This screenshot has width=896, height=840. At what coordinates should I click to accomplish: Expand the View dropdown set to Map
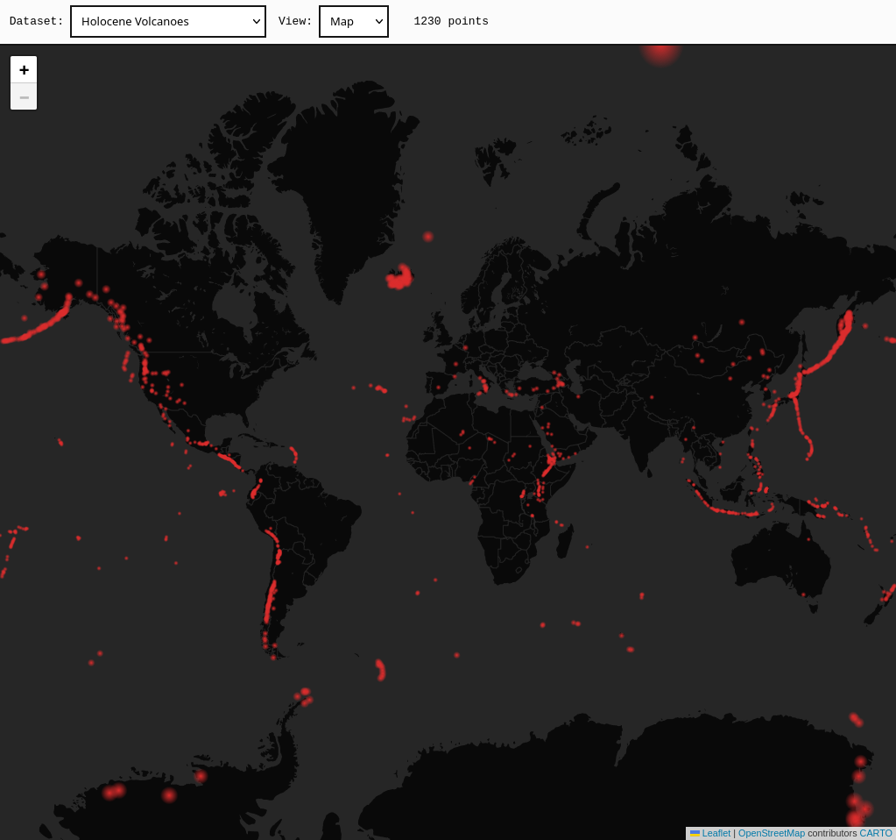pos(353,21)
